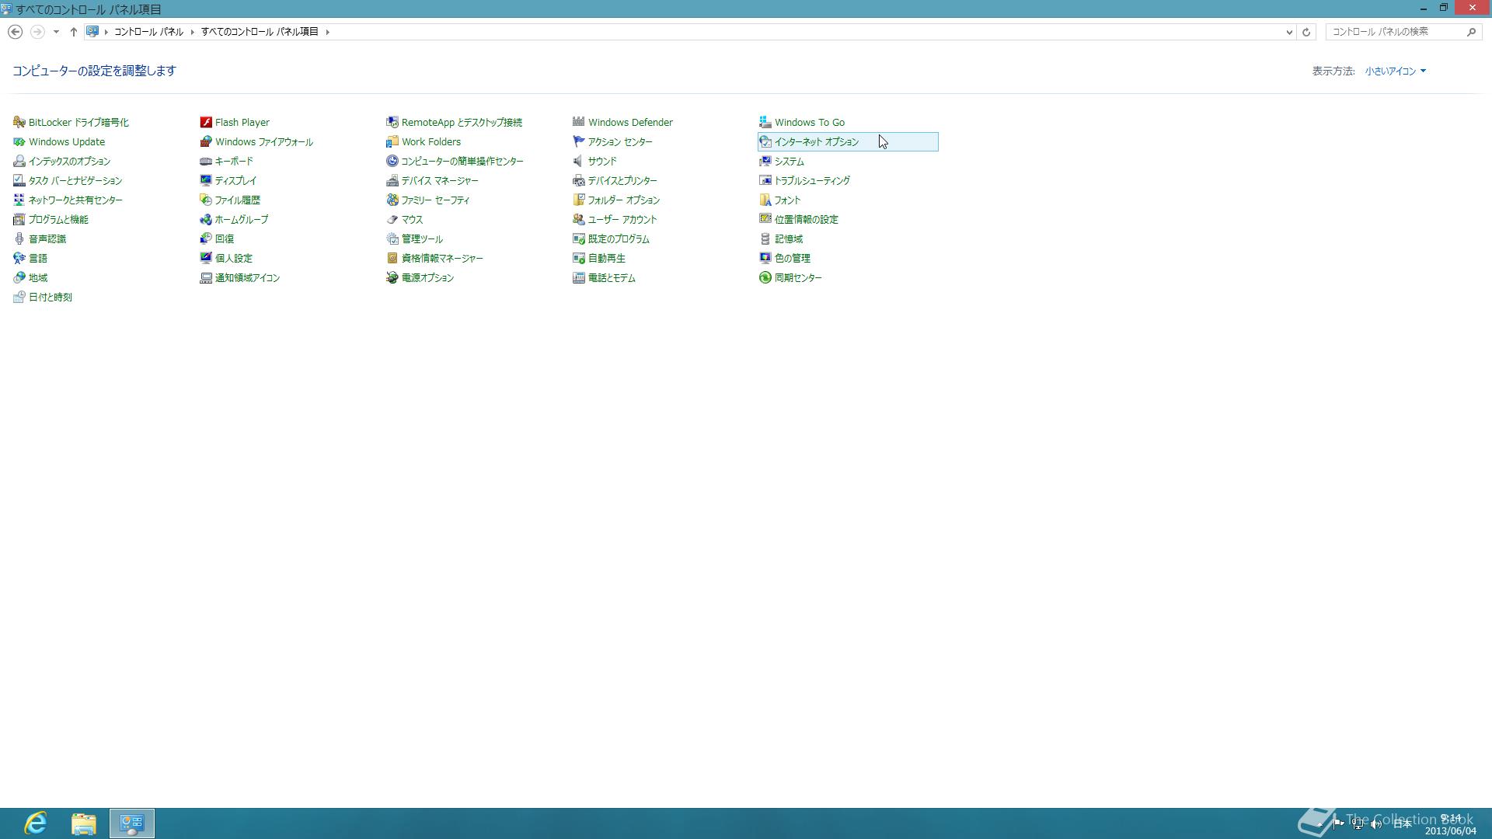Screen dimensions: 1492x839
Task: Click the インターネット オプション icon
Action: [x=765, y=141]
